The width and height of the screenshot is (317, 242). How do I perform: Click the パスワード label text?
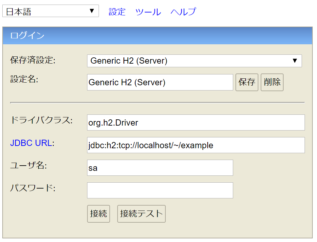tap(32, 188)
